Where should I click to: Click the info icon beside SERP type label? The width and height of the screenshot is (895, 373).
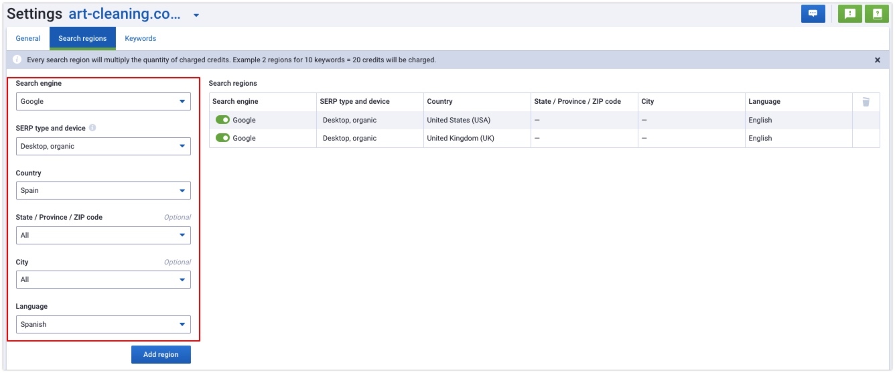tap(92, 128)
